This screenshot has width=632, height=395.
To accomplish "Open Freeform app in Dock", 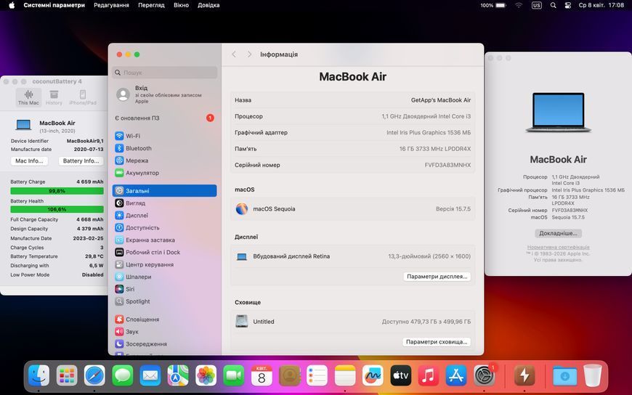I will pyautogui.click(x=373, y=375).
